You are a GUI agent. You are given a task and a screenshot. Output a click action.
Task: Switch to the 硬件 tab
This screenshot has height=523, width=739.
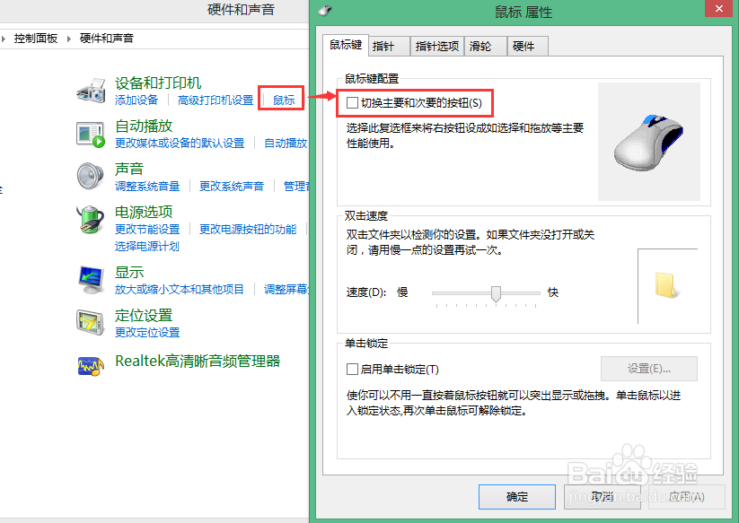pos(526,45)
